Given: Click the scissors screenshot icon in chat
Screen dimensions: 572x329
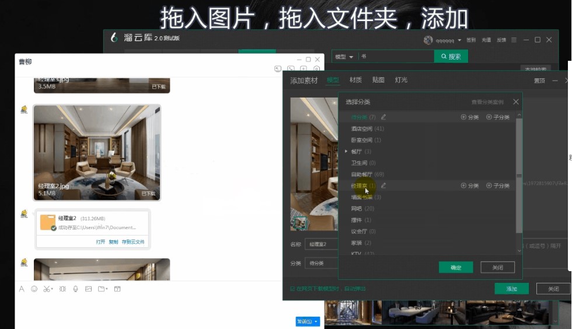Looking at the screenshot, I should pyautogui.click(x=48, y=289).
